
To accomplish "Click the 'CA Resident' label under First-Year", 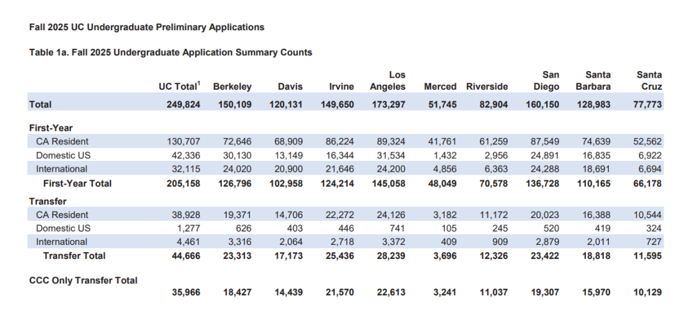I will (x=62, y=142).
